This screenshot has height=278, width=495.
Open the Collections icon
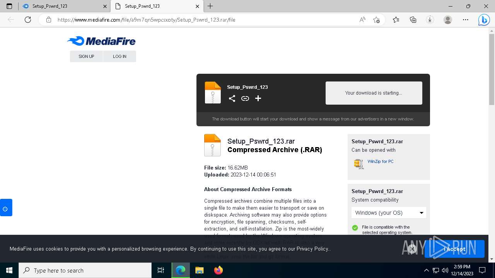pos(413,20)
